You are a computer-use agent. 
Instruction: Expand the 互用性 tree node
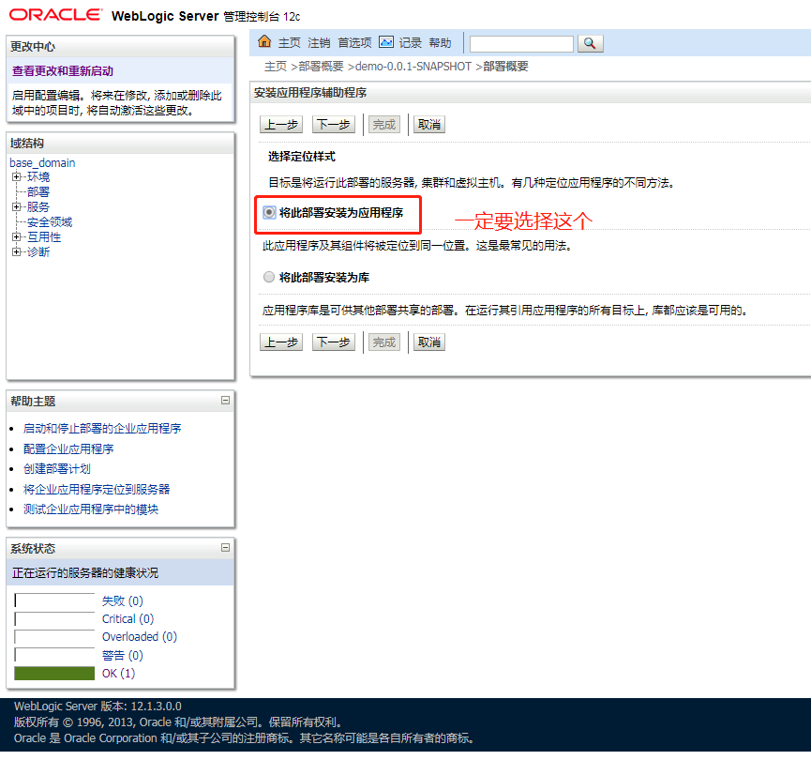click(x=17, y=237)
